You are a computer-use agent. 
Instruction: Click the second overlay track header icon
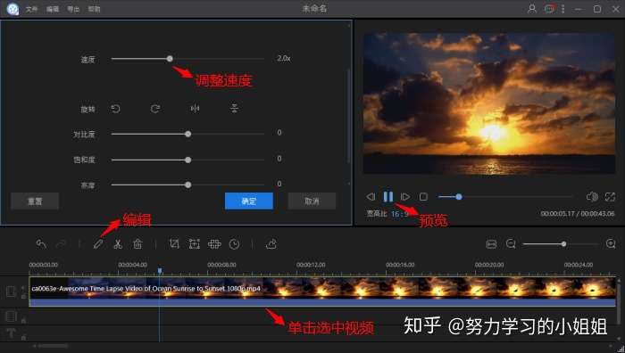click(x=11, y=316)
